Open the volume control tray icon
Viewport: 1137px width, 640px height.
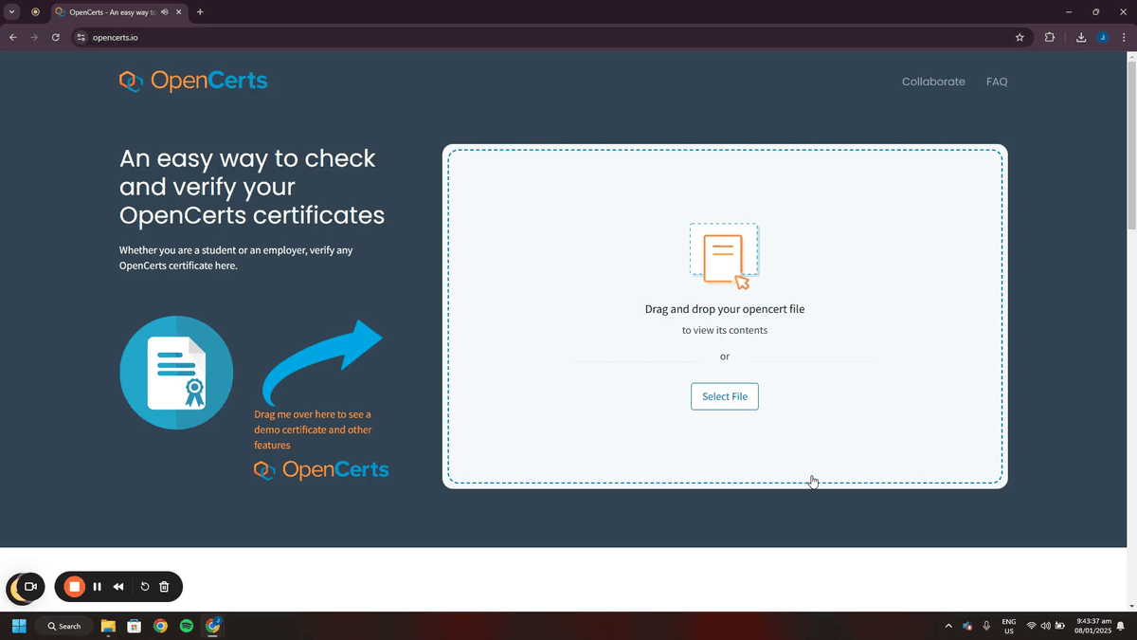pos(1046,626)
